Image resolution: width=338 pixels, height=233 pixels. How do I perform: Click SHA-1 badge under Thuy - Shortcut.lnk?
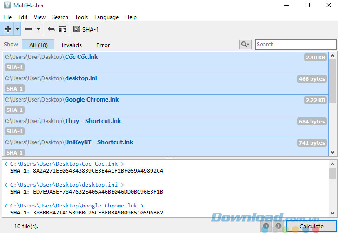coord(14,131)
